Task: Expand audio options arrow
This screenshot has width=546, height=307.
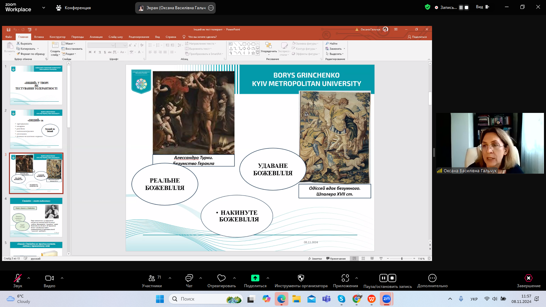Action: coord(29,278)
